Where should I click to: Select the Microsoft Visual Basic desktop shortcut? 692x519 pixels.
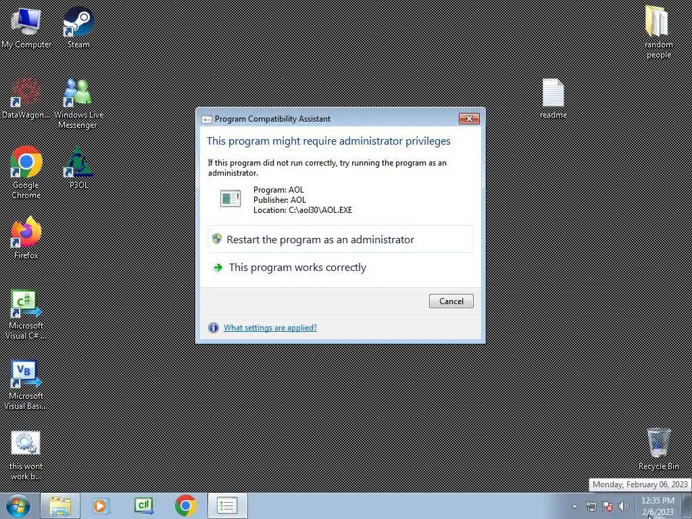click(26, 385)
